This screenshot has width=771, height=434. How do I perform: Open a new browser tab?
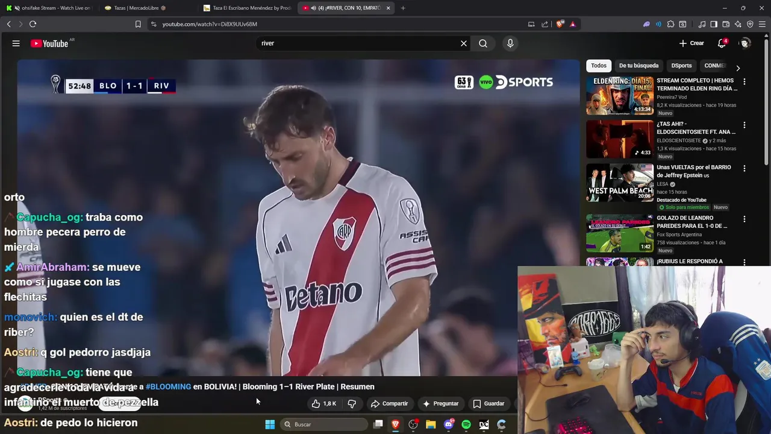pos(403,8)
